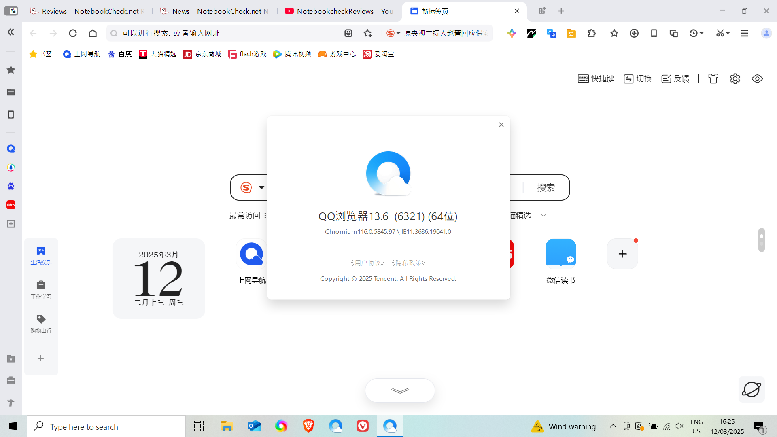The width and height of the screenshot is (777, 437).
Task: Click Windows Start button
Action: [x=13, y=426]
